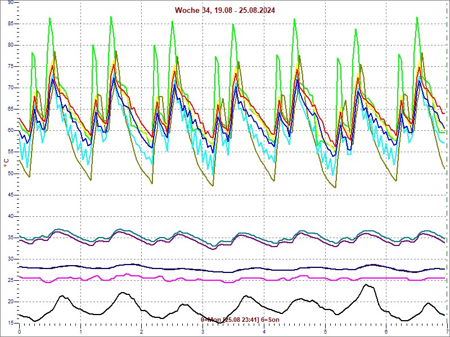Click the 75 tick label on the temperature axis
Image resolution: width=450 pixels, height=337 pixels.
[10, 67]
